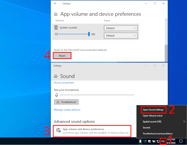Click the Troubleshoot button in Sound settings
The image size is (187, 145).
(66, 102)
